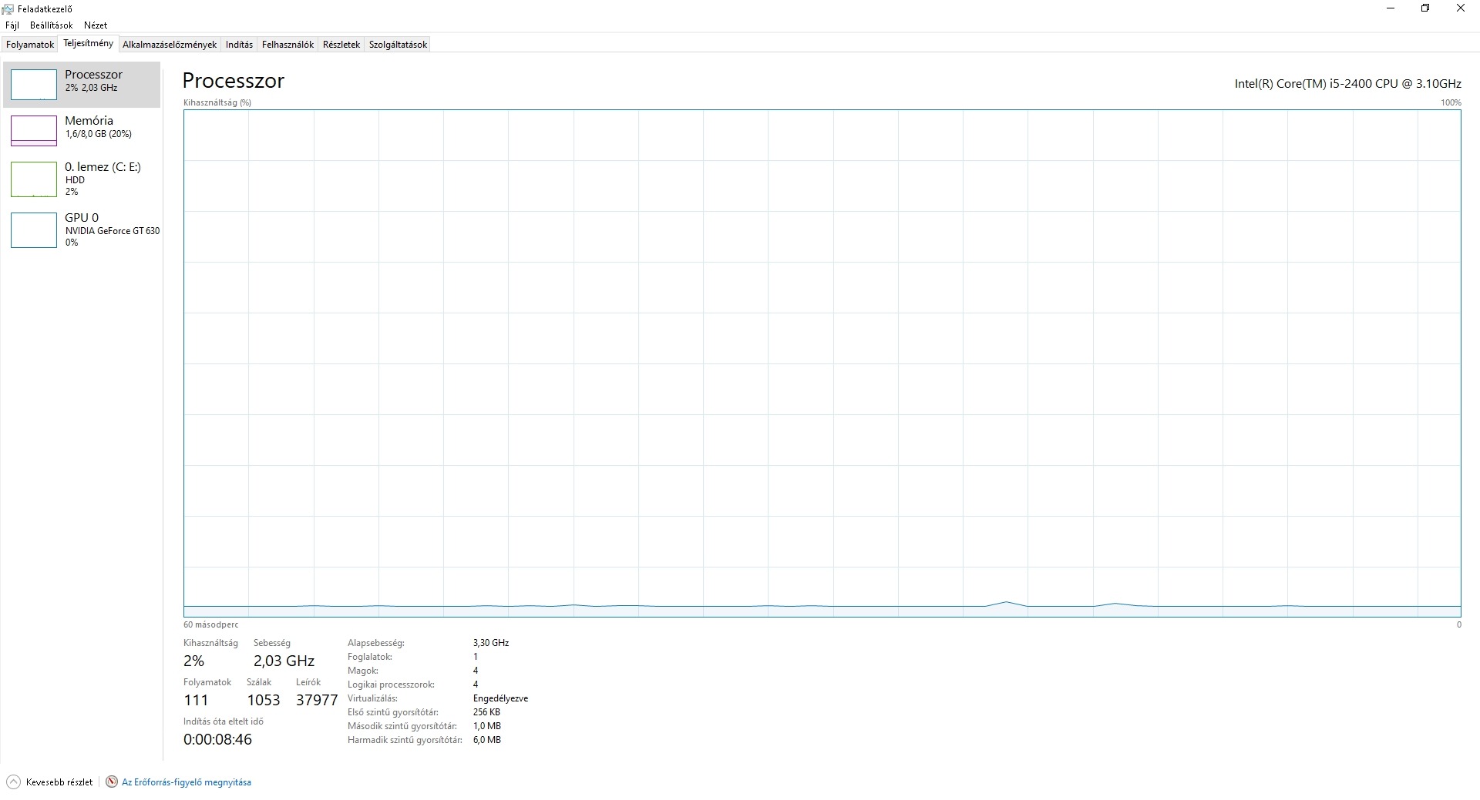Click the Virtualizálás Engedélyezve value
The image size is (1480, 800).
pyautogui.click(x=500, y=698)
